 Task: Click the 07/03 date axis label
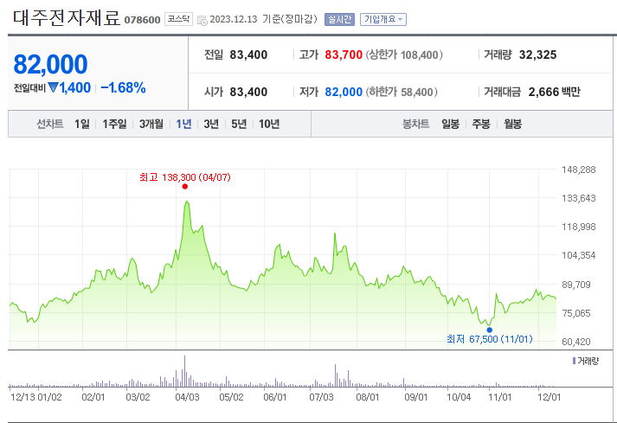(x=321, y=397)
